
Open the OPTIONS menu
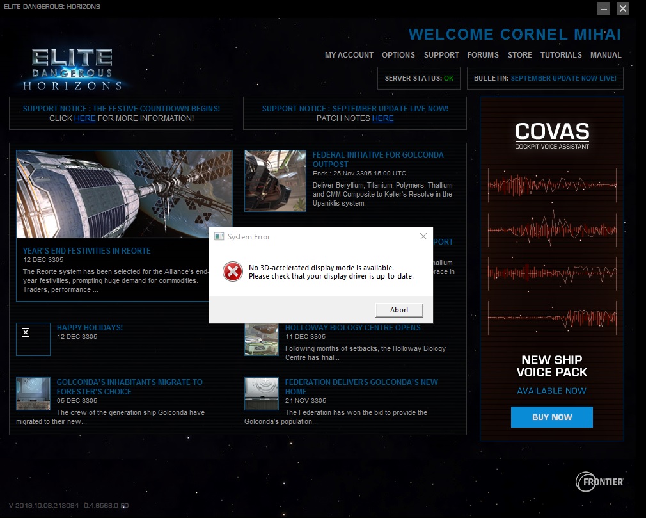pyautogui.click(x=398, y=55)
